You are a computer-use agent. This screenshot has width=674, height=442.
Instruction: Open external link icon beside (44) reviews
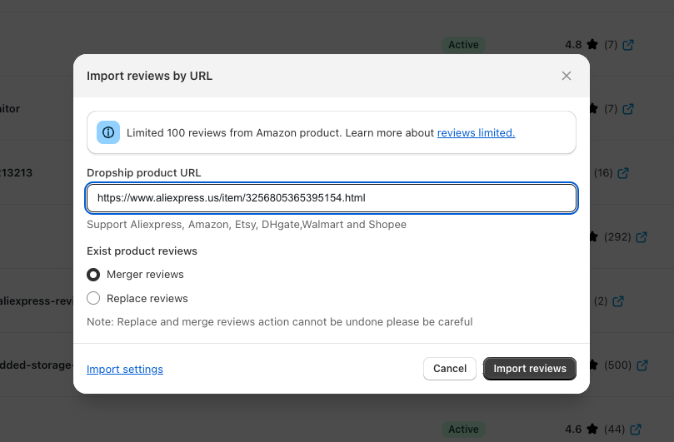pos(636,430)
